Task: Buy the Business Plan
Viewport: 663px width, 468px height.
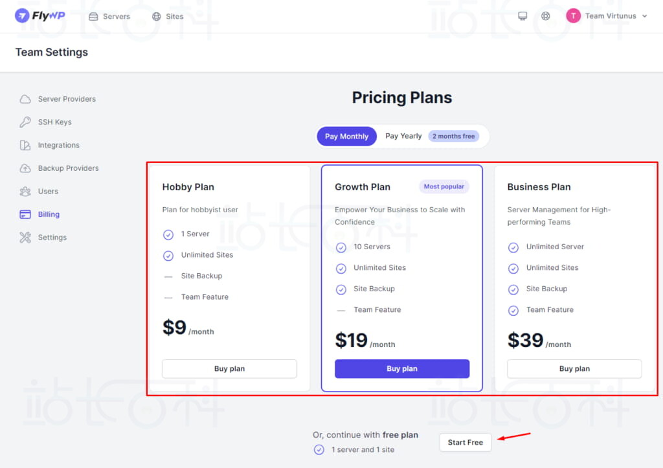Action: (x=574, y=369)
